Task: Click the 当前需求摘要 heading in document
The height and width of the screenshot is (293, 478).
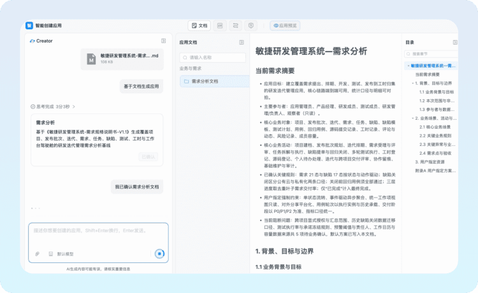Action: (275, 71)
